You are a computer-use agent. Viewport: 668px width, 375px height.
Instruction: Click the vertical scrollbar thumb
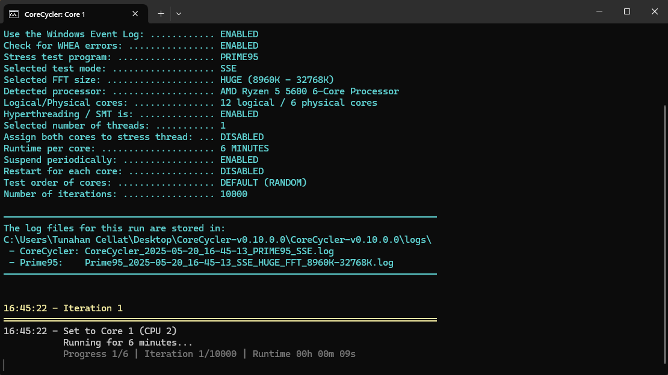[666, 234]
